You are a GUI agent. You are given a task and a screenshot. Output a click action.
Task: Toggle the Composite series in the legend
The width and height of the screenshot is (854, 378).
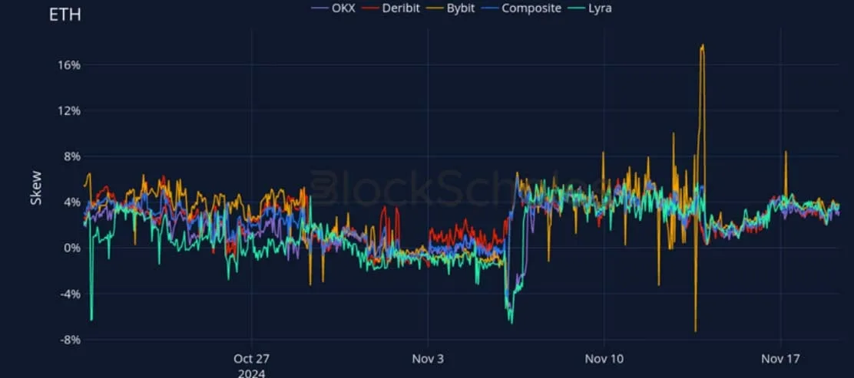pyautogui.click(x=521, y=8)
